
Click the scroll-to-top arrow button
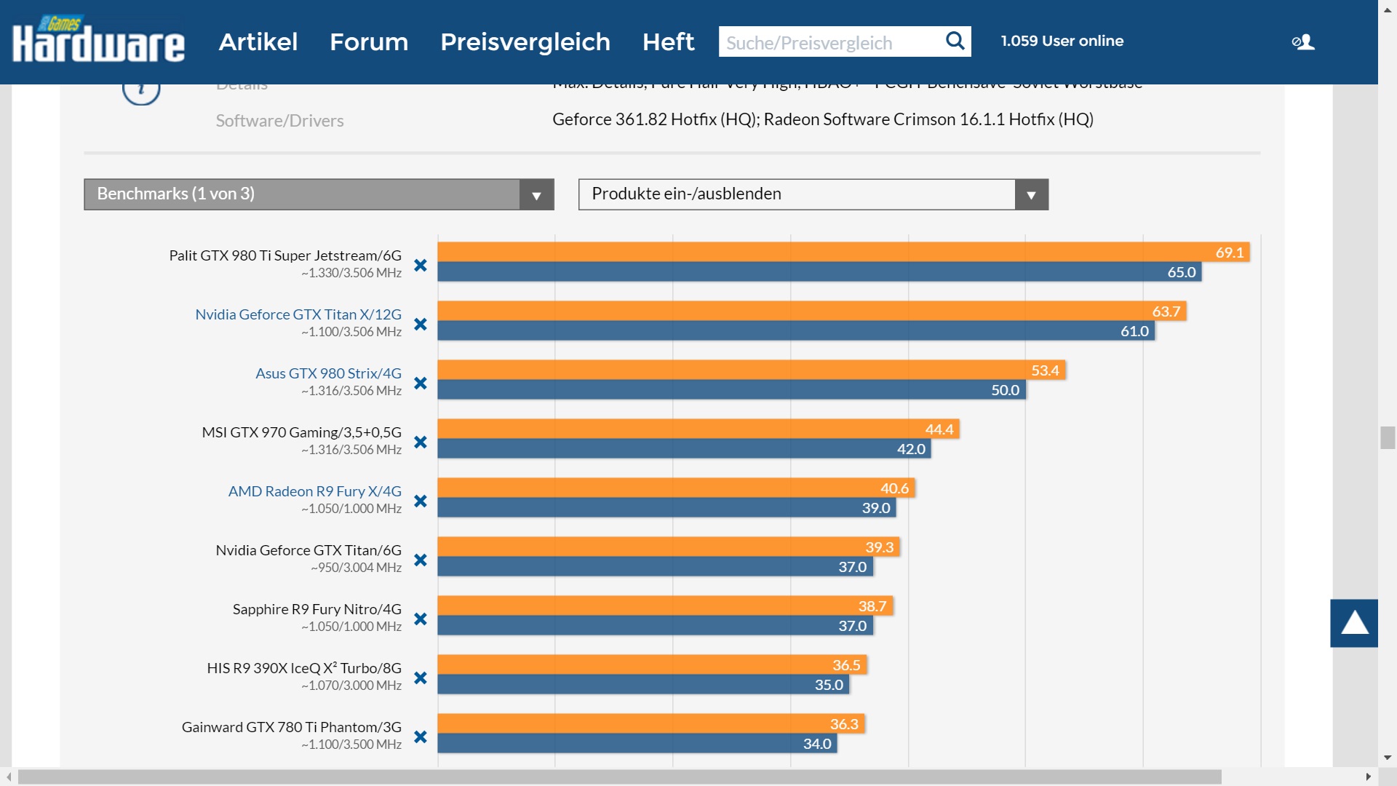point(1353,623)
